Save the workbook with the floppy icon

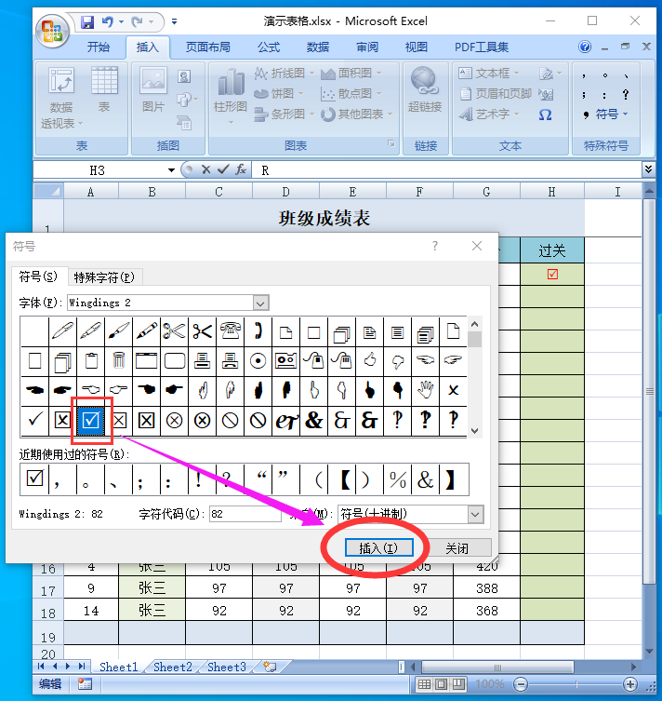[87, 21]
